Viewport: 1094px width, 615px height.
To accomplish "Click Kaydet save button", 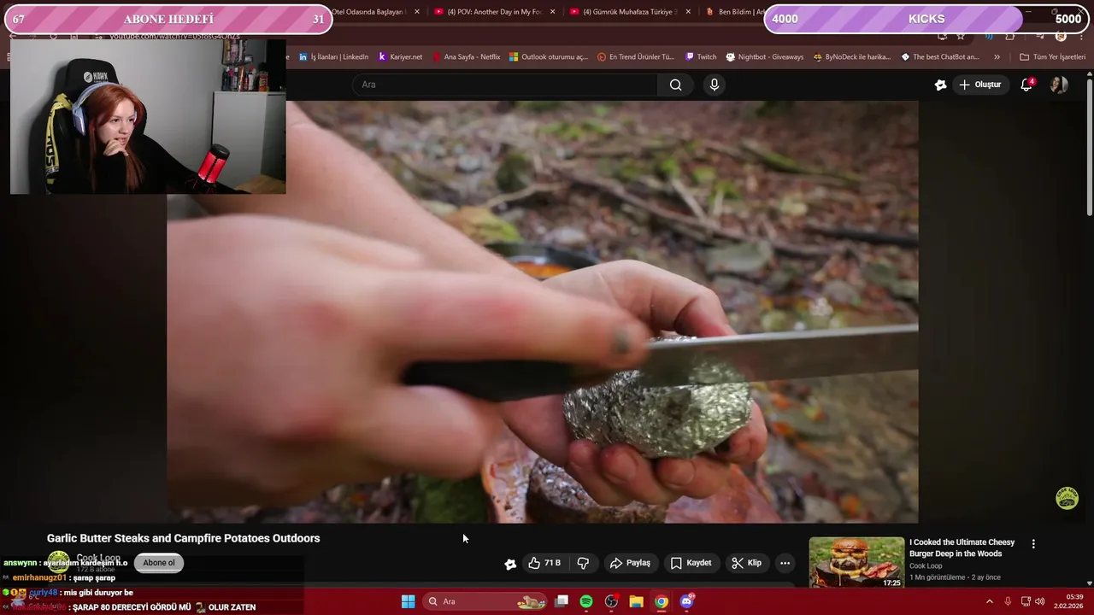I will click(691, 563).
